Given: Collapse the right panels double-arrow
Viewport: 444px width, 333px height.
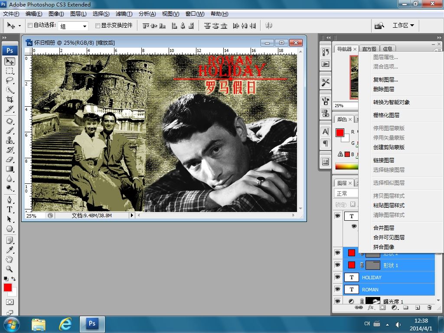Looking at the screenshot, I should (x=439, y=37).
